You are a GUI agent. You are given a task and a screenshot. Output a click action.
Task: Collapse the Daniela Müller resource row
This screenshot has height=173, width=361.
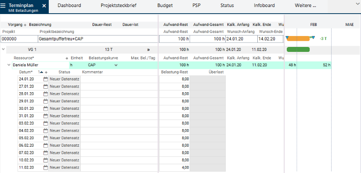9,65
